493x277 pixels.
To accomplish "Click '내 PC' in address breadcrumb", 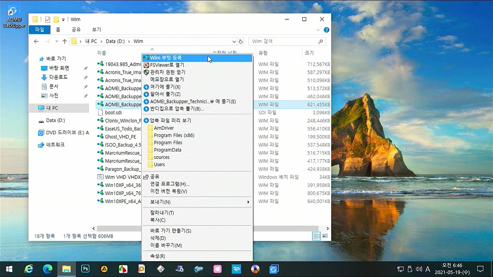I will pyautogui.click(x=91, y=41).
